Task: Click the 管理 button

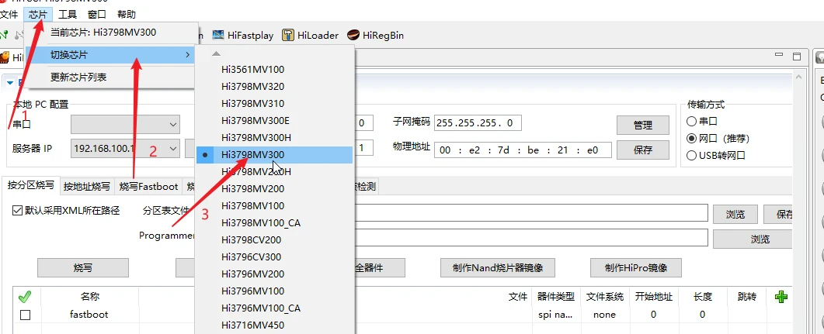Action: 643,126
